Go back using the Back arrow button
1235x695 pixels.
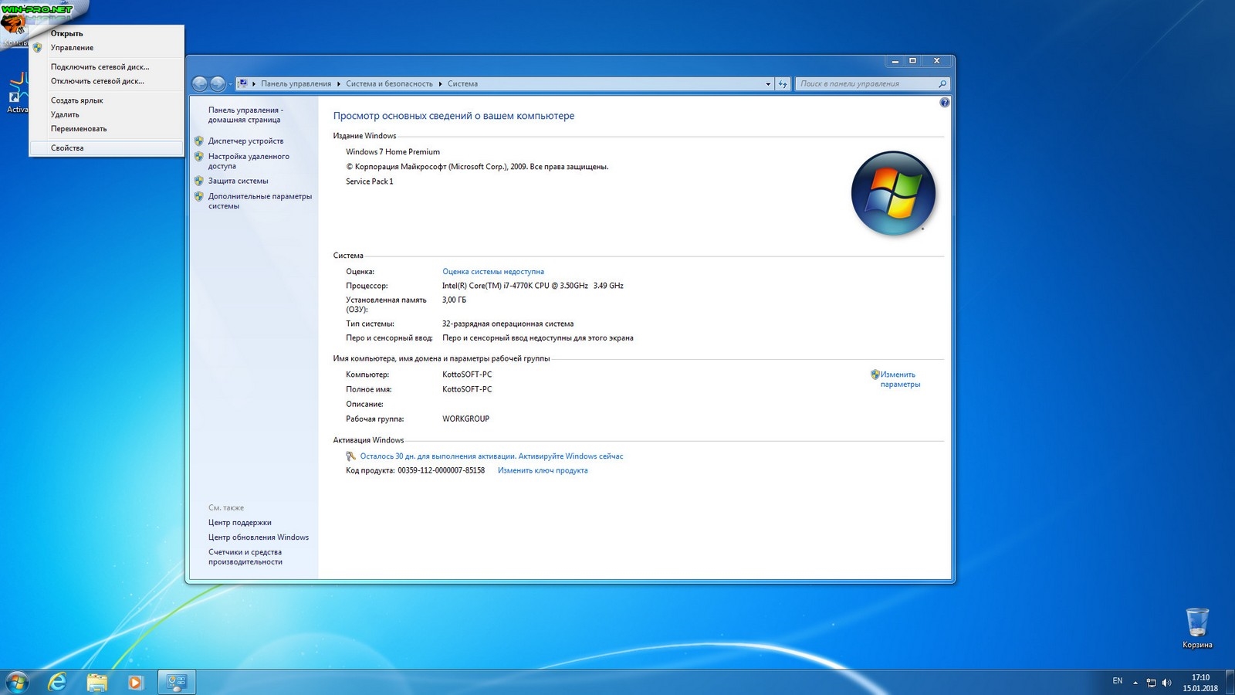(200, 83)
